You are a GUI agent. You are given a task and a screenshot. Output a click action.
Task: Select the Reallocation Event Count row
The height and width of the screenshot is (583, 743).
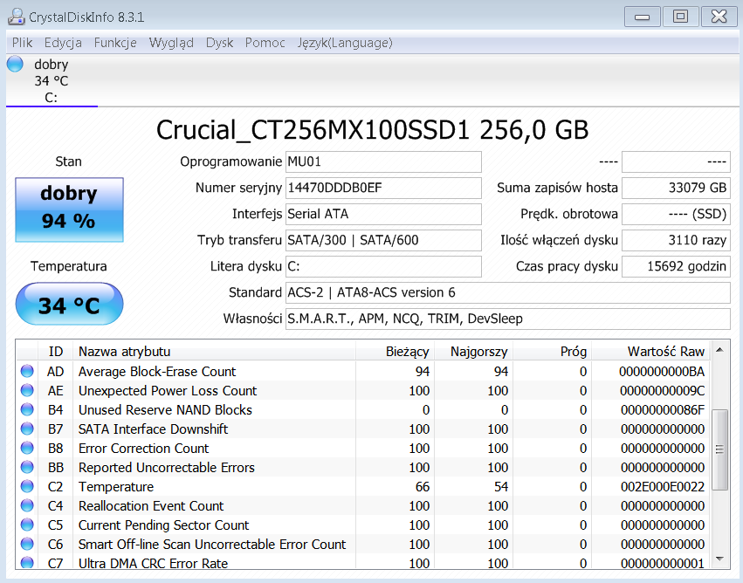(364, 506)
